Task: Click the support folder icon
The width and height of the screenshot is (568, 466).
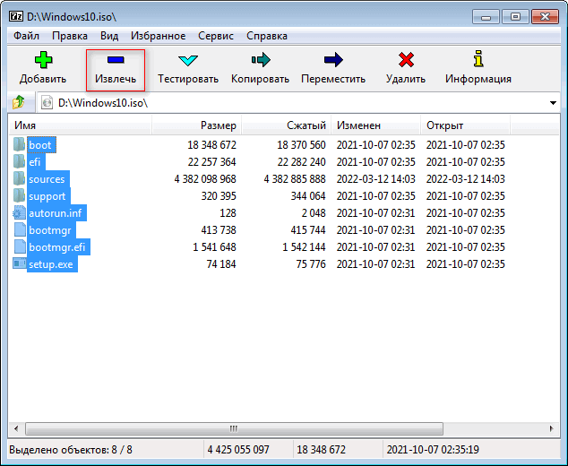Action: point(19,195)
